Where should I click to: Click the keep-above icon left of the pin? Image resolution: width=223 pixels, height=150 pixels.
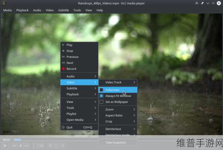[x=197, y=3]
